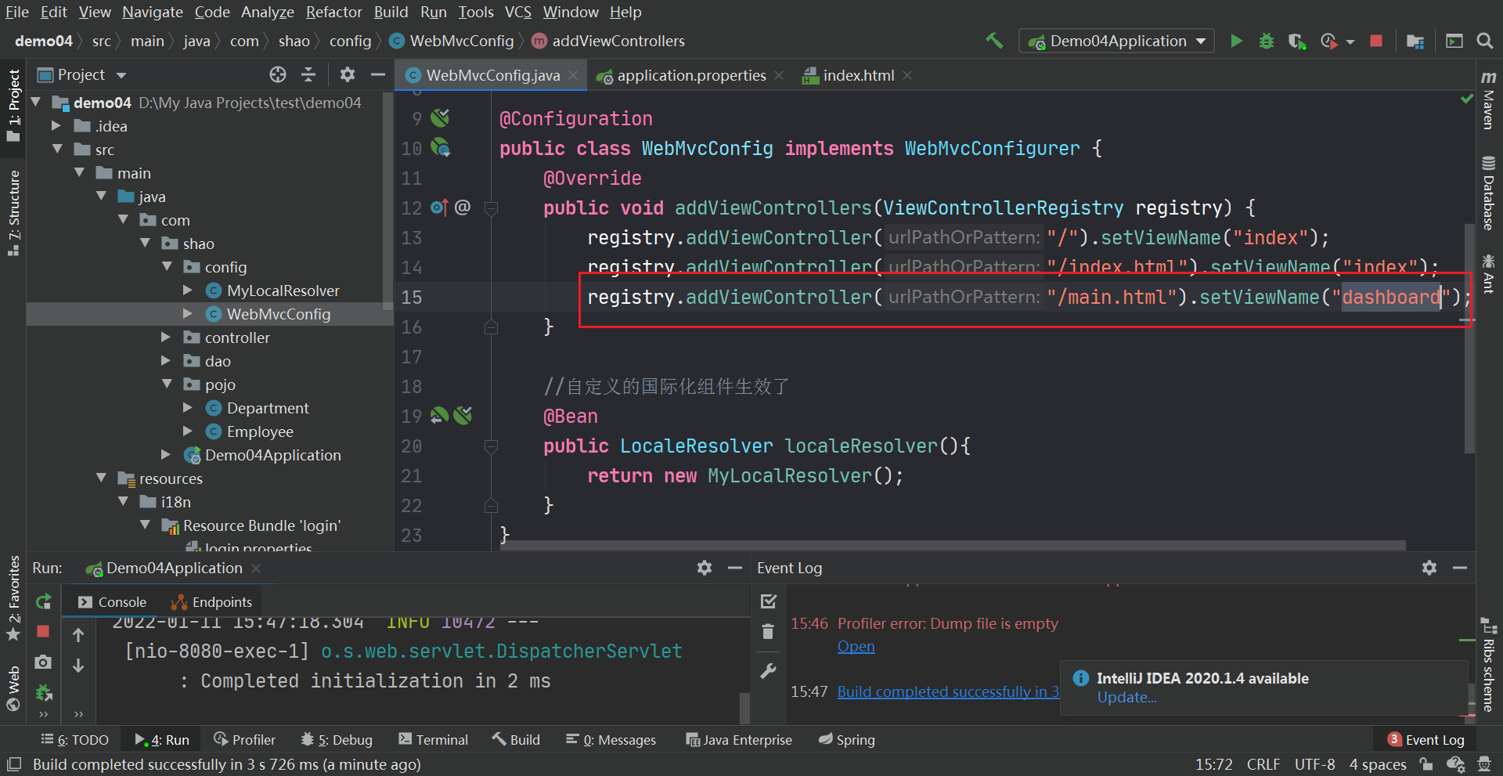Open Project Structure dialog icon
1503x776 pixels.
click(x=1415, y=41)
